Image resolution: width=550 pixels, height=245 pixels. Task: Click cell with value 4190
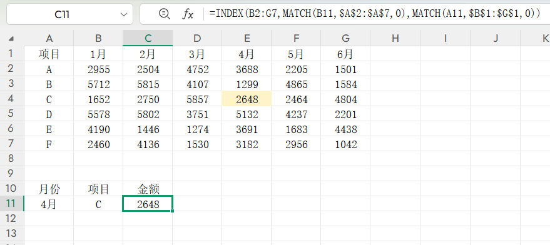tap(98, 129)
